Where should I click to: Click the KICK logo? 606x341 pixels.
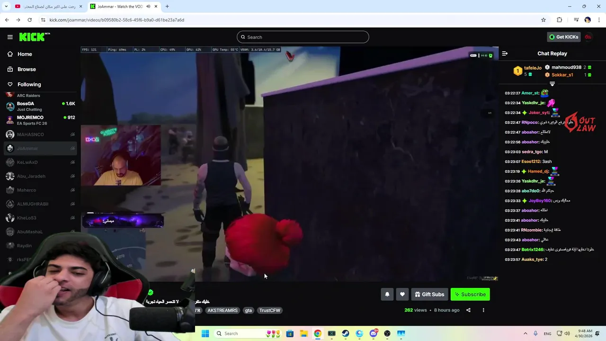(35, 37)
